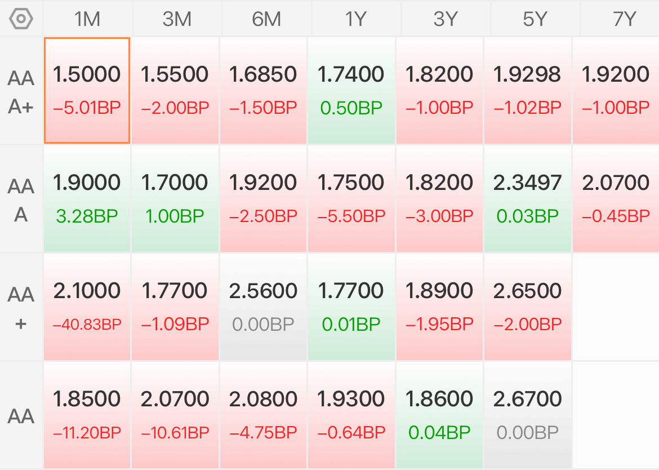The image size is (659, 470).
Task: Select AAA 1M cell with 3.28BP
Action: [x=87, y=198]
